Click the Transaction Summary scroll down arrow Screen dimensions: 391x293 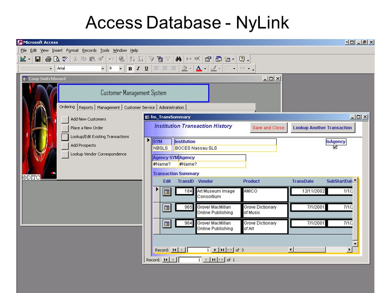click(355, 244)
